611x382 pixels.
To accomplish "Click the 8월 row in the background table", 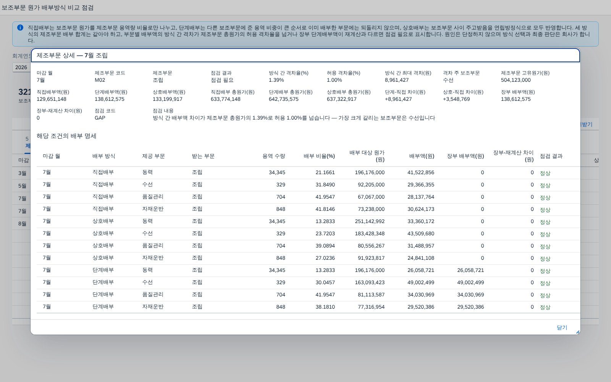I will pos(22,223).
